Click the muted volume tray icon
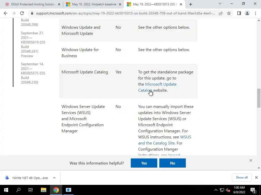The height and width of the screenshot is (195, 261). [228, 190]
